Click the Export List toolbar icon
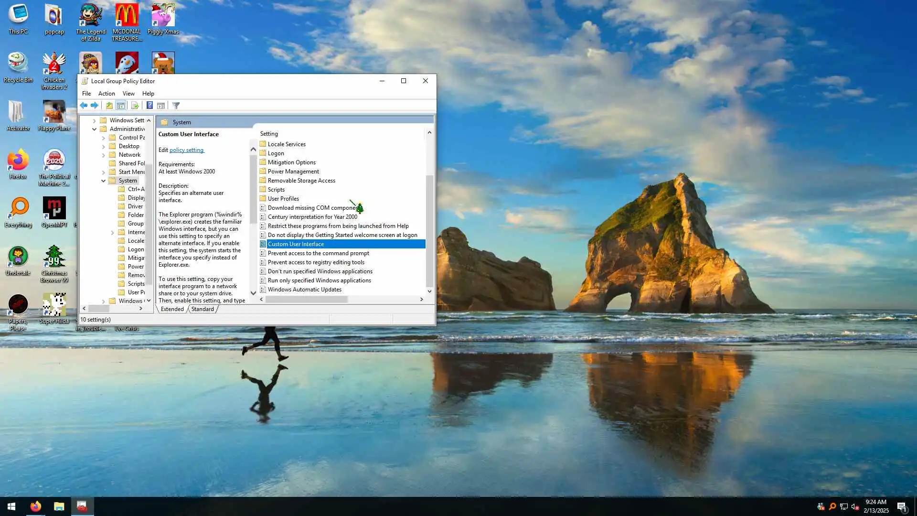The width and height of the screenshot is (917, 516). [x=135, y=106]
